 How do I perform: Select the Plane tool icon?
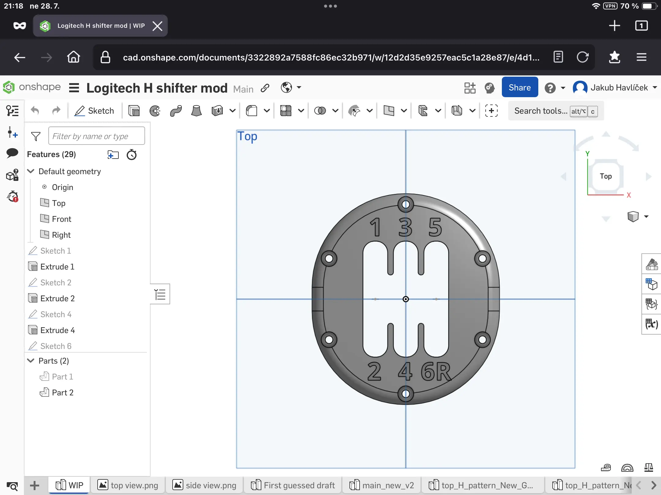pos(389,111)
